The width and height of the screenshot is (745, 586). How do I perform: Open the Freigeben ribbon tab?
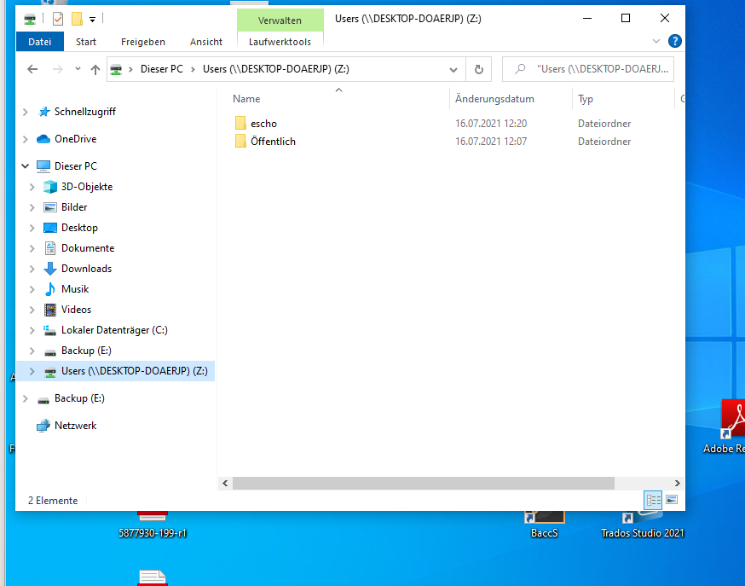(143, 42)
